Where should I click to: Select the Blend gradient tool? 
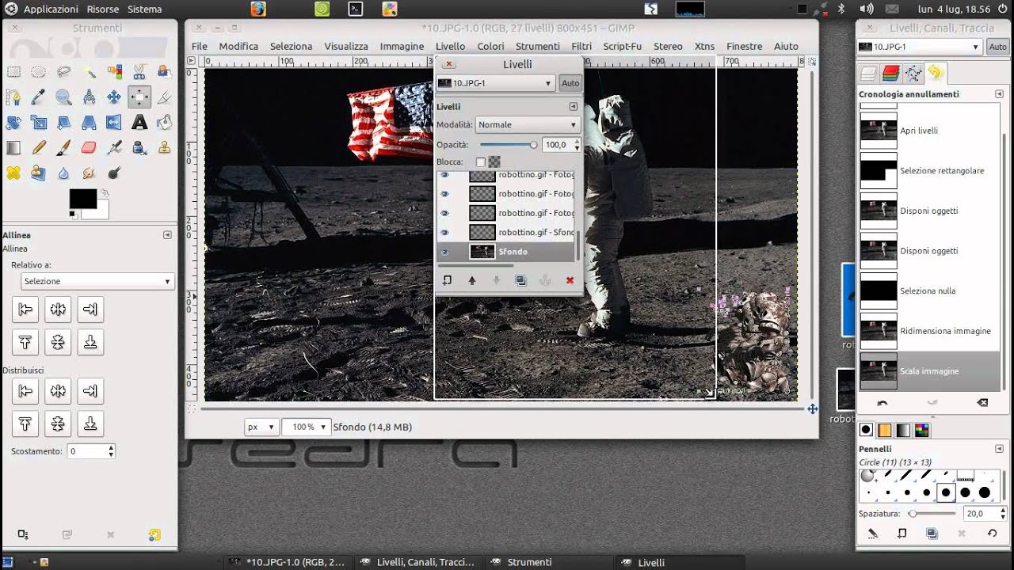(13, 147)
